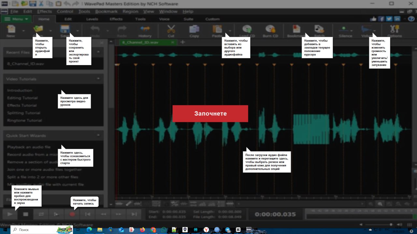Stop playback with the Stop button

26,214
